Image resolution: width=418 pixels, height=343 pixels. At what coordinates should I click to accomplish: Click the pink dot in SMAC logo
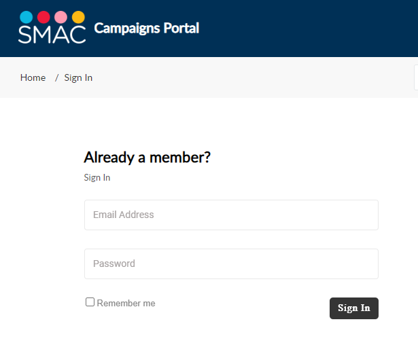point(60,17)
